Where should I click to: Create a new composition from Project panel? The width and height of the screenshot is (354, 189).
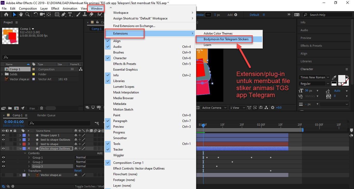16,108
